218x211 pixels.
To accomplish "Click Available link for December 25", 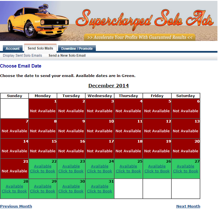I will pyautogui.click(x=128, y=166).
